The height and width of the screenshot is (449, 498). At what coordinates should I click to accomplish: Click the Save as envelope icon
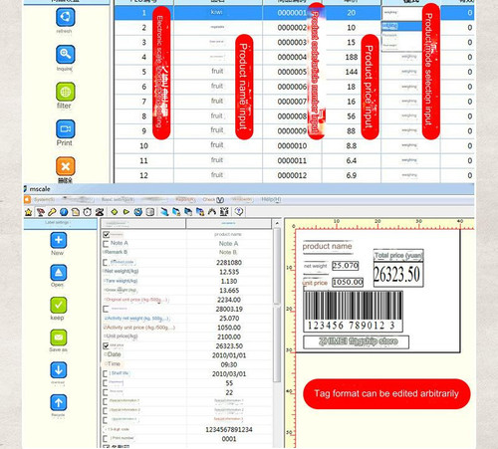(59, 337)
